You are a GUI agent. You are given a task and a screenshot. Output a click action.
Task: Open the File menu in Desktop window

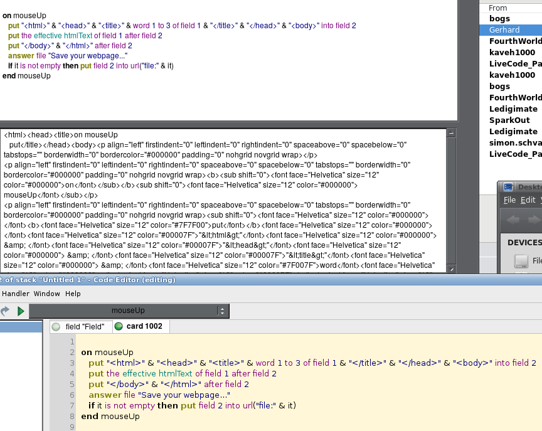pyautogui.click(x=509, y=200)
